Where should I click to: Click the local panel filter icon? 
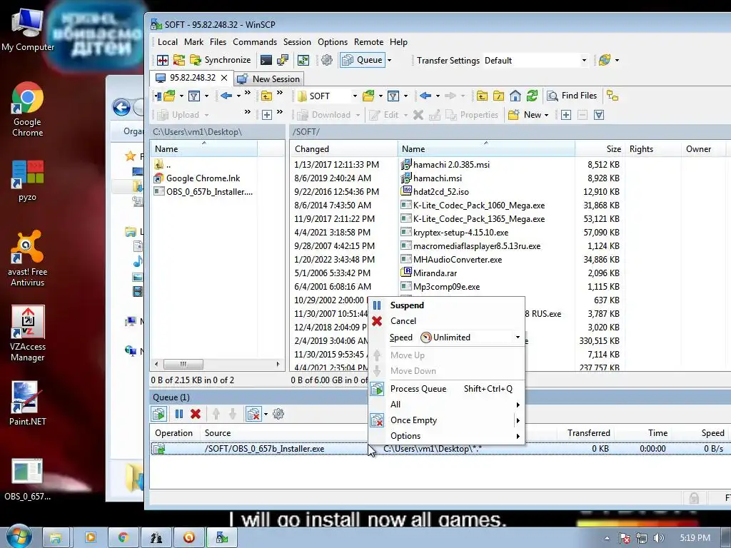coord(194,96)
